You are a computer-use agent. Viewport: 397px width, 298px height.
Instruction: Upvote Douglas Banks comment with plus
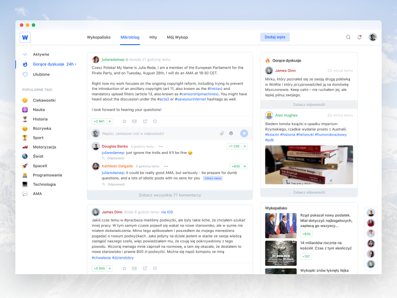click(x=245, y=146)
